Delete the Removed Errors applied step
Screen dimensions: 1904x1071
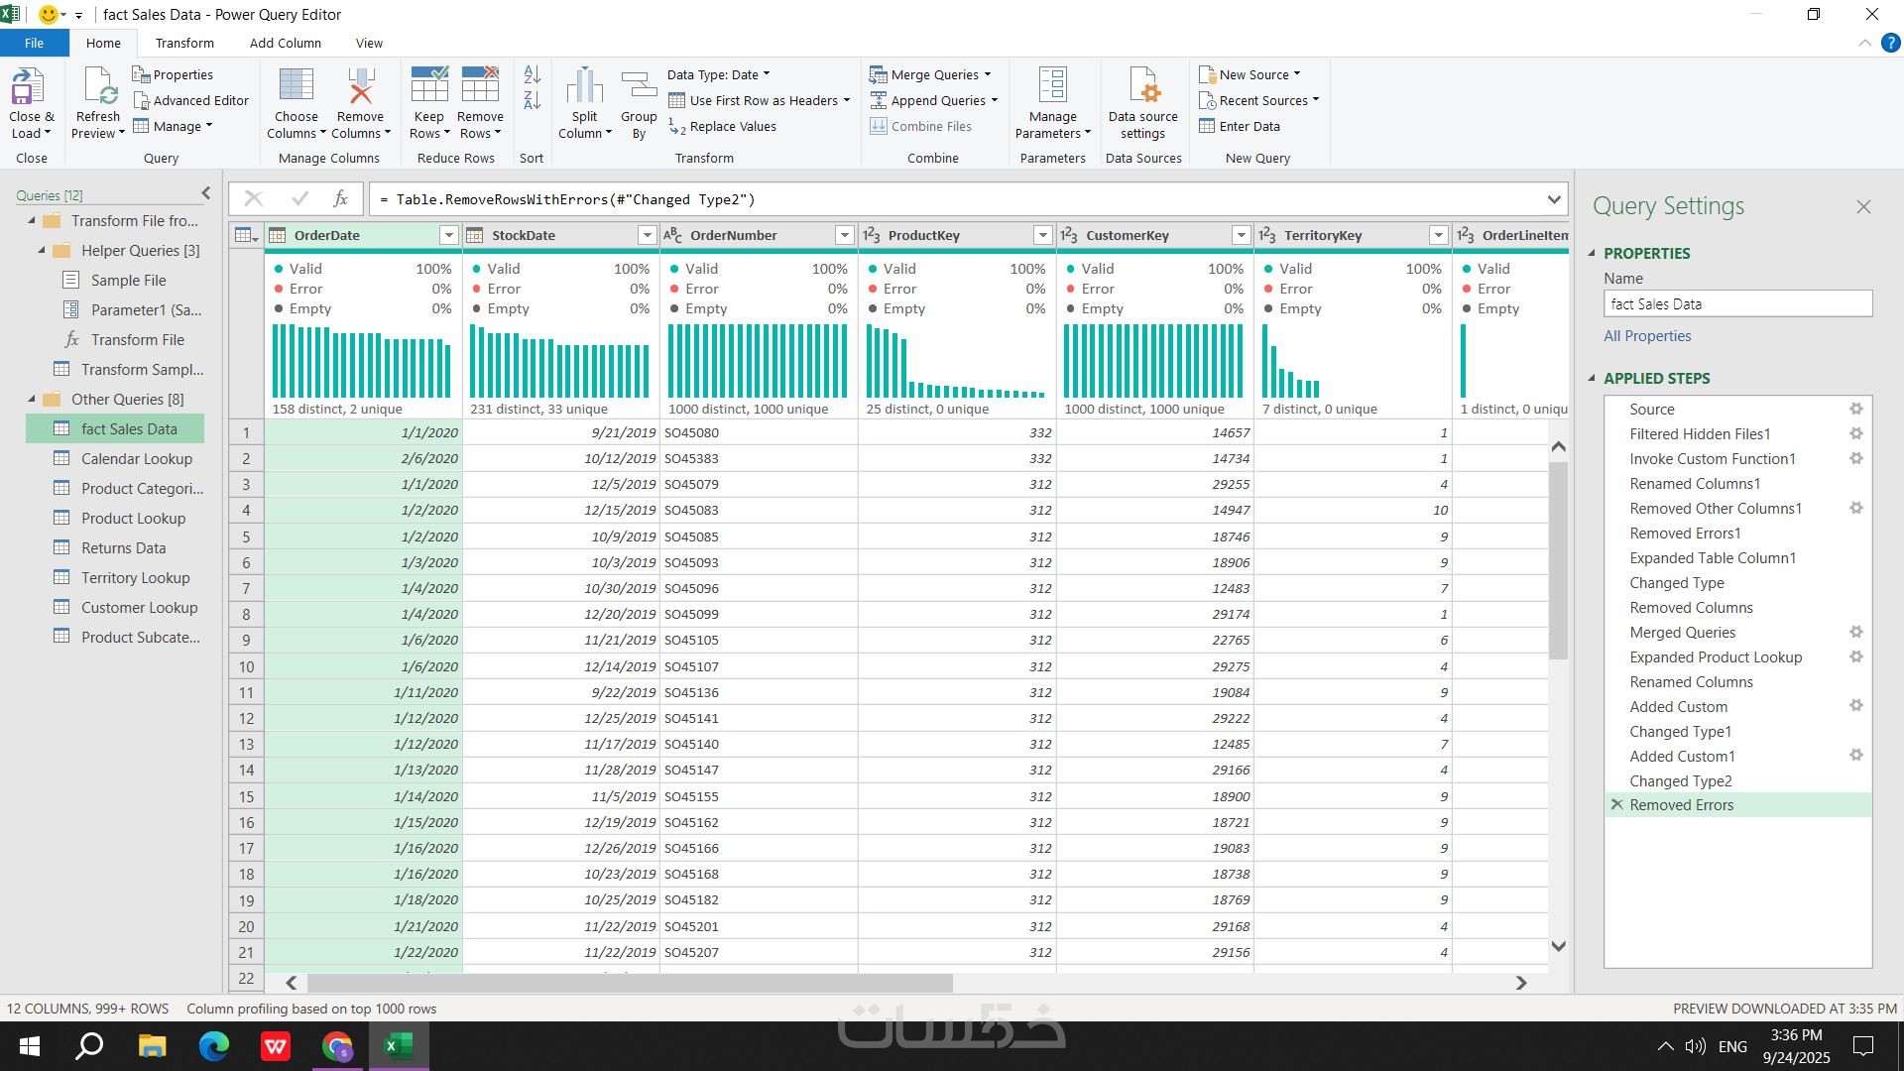(x=1617, y=805)
